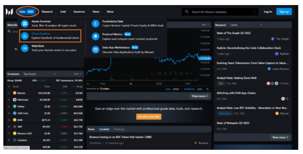Sort table by Mcap column
Image resolution: width=303 pixels, height=154 pixels.
[x=78, y=87]
